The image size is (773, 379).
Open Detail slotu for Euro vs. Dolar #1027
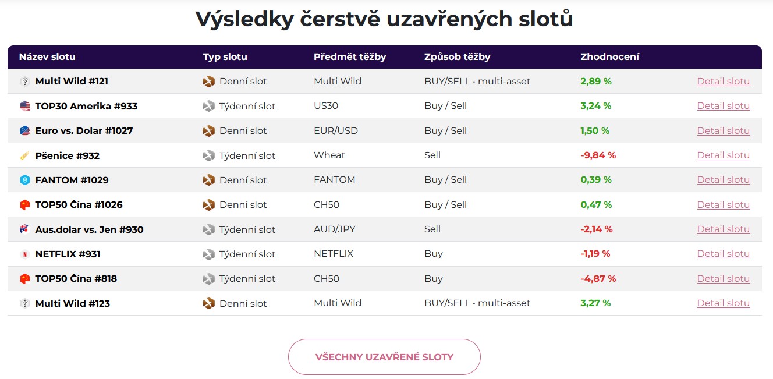[x=723, y=130]
